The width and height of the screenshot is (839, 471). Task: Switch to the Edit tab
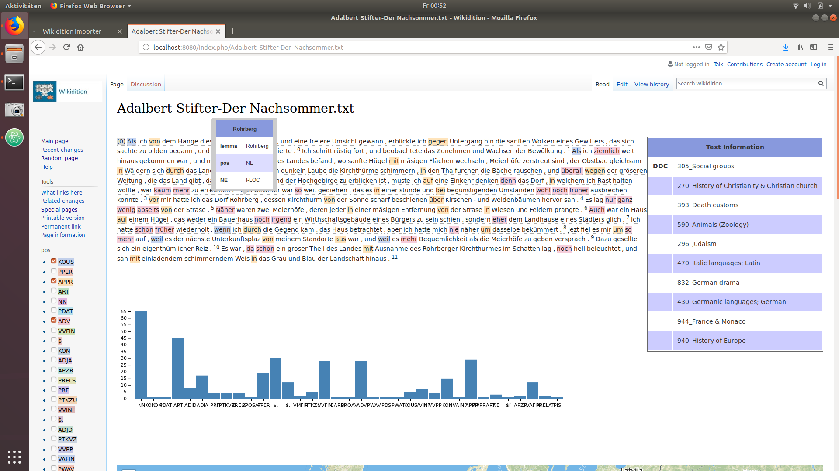pyautogui.click(x=622, y=84)
